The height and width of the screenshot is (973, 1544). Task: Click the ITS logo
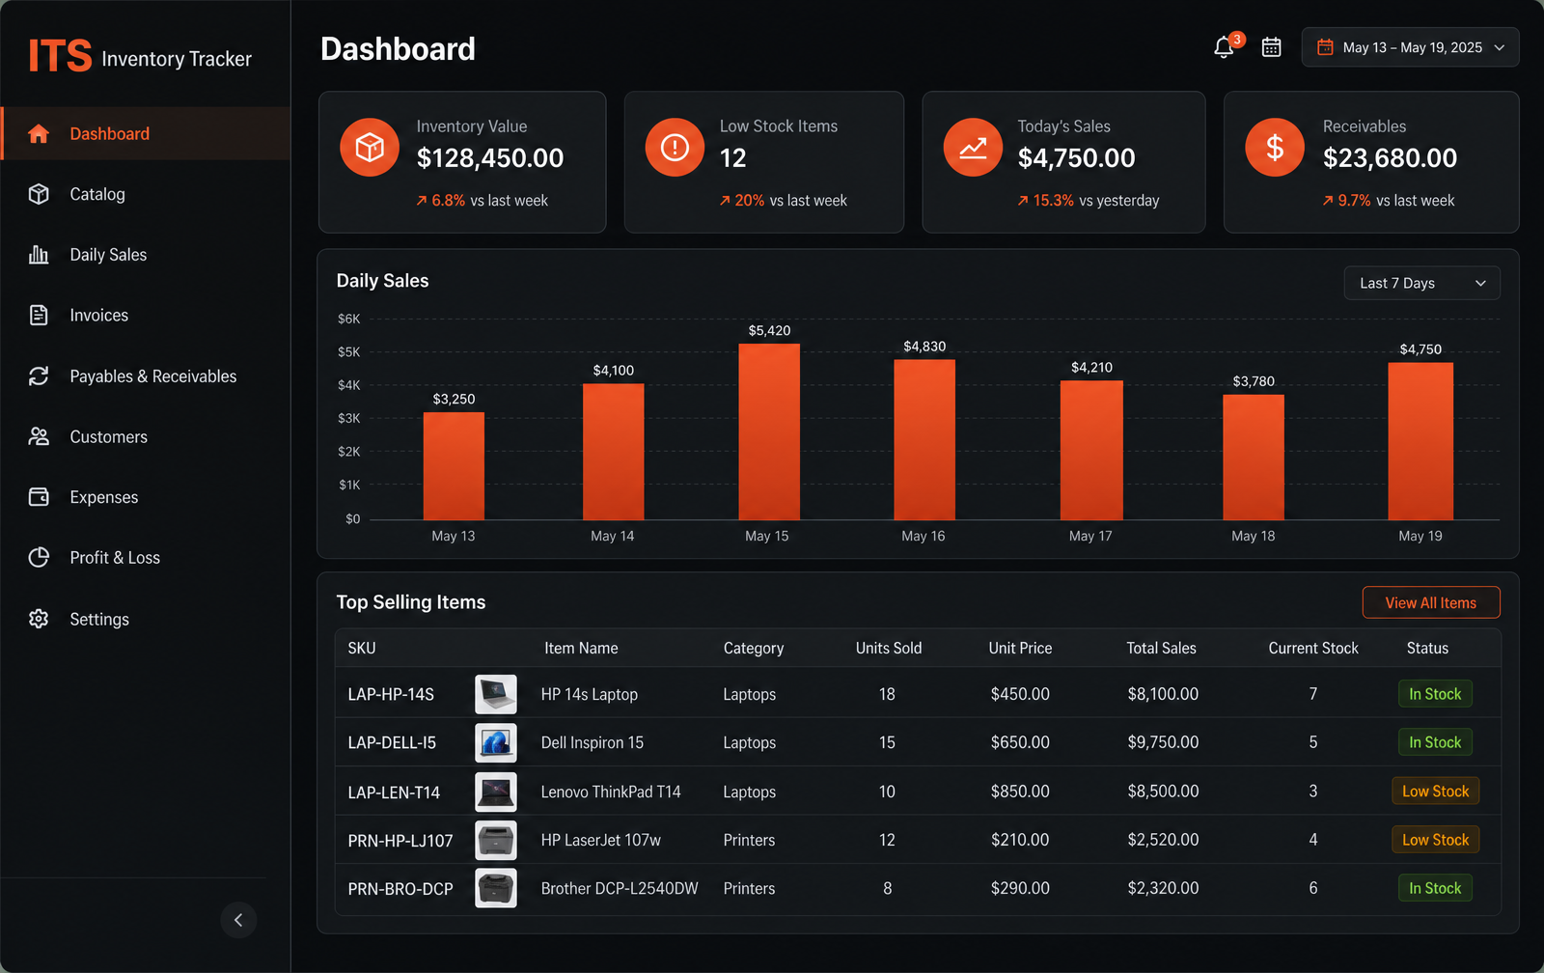60,57
